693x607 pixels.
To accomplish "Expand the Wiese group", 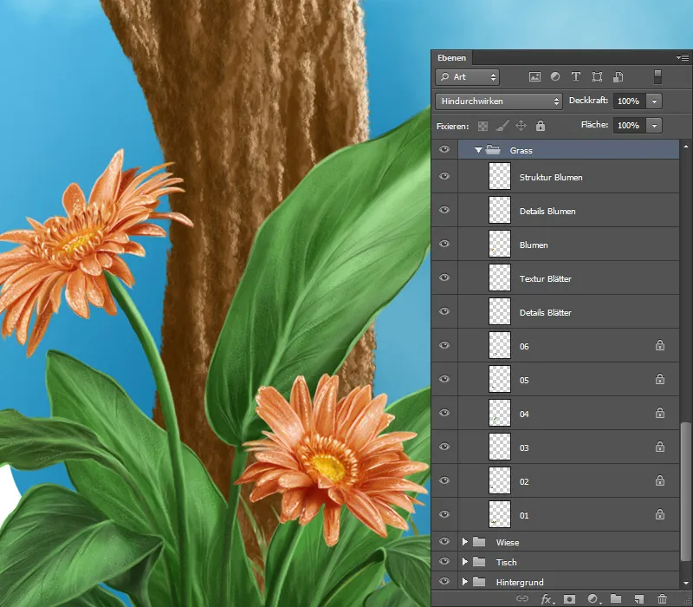I will click(465, 541).
